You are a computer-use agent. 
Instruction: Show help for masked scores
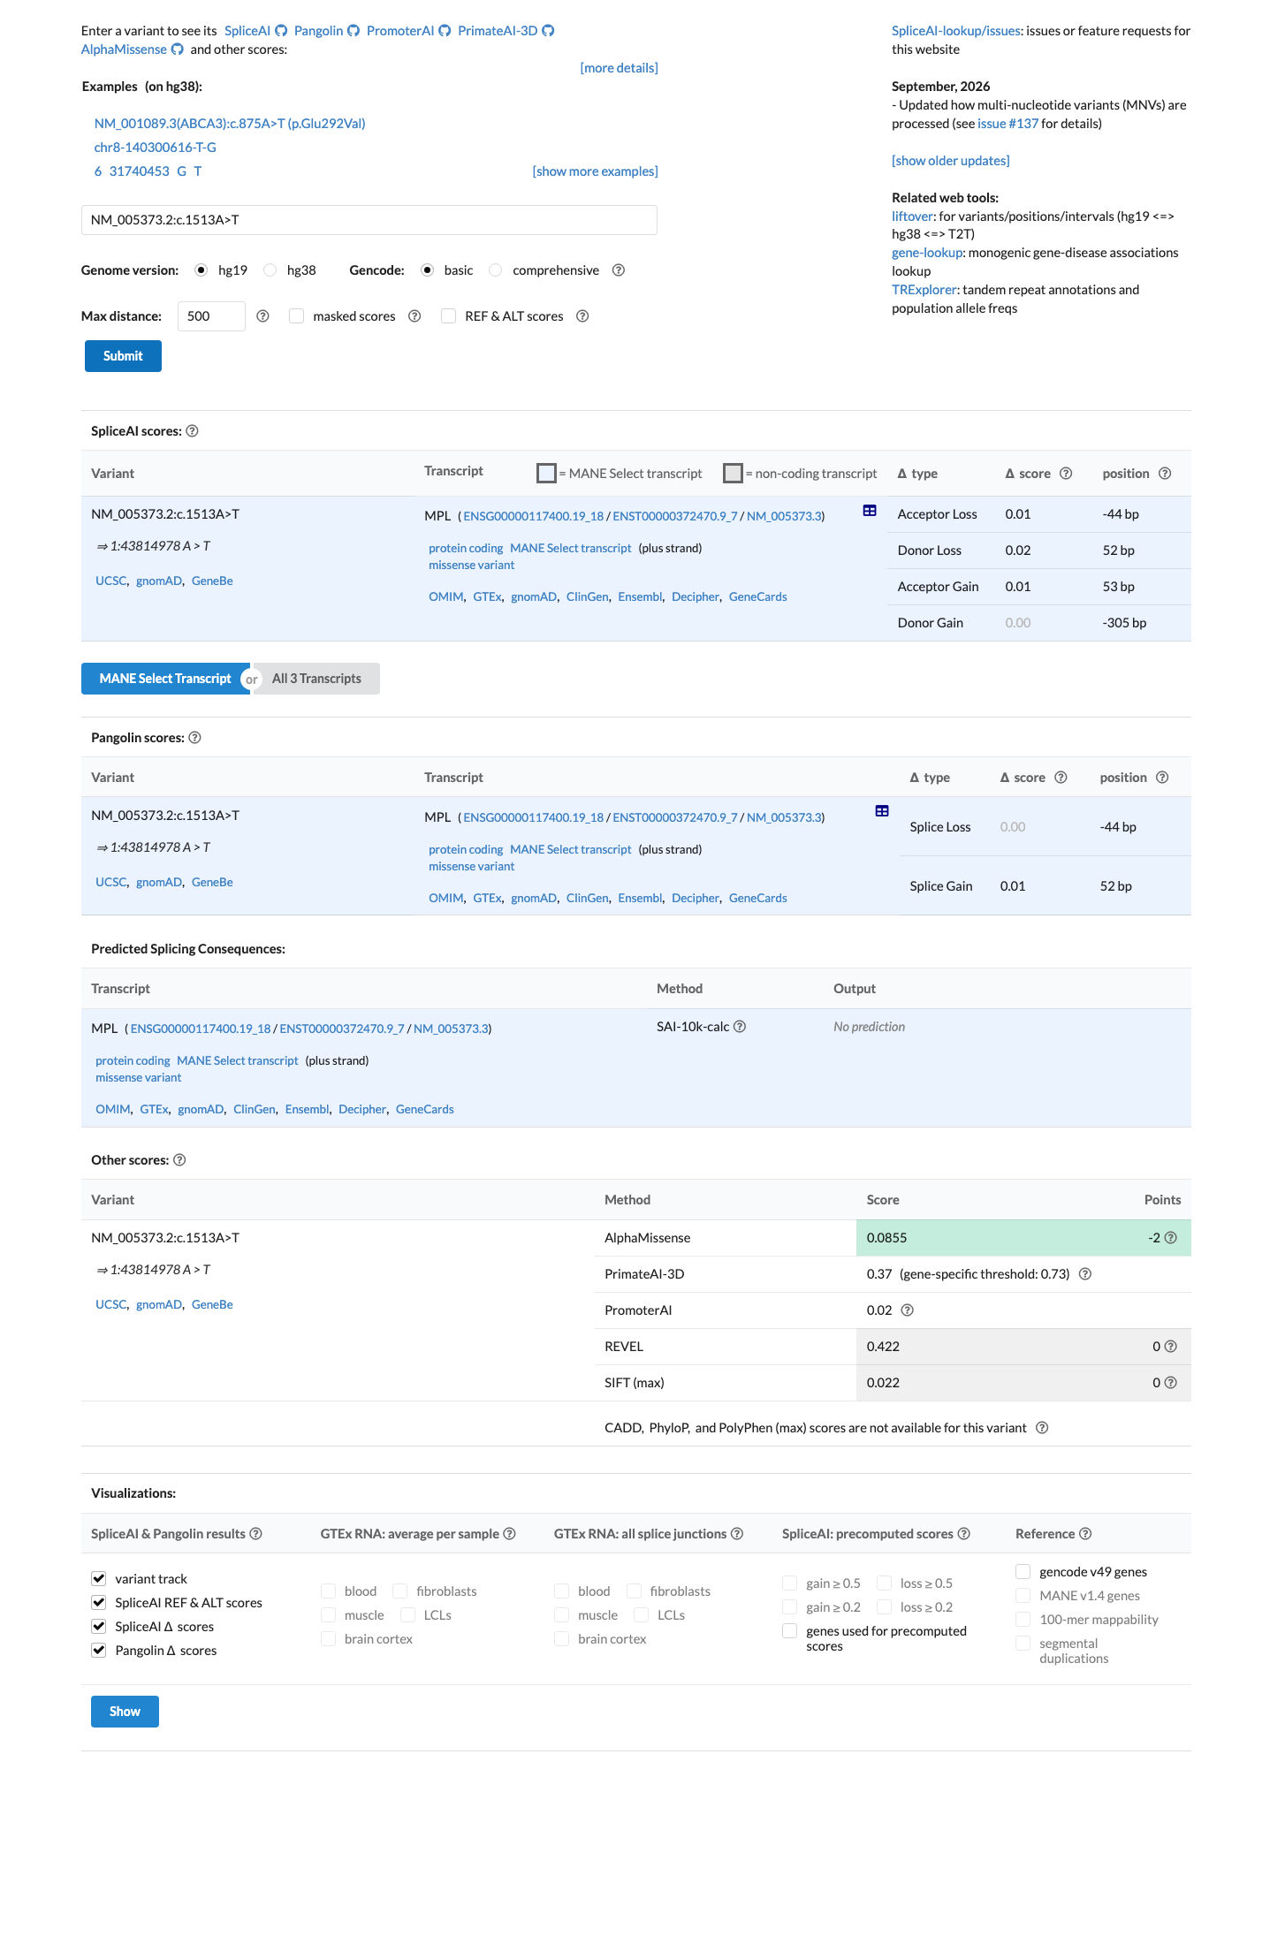click(x=414, y=316)
